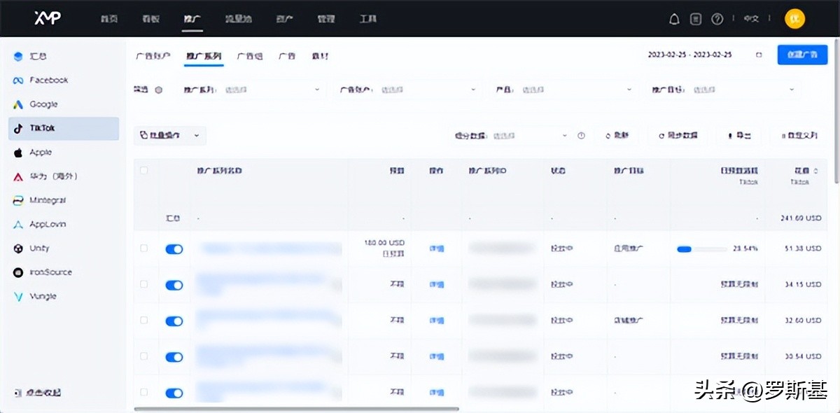The height and width of the screenshot is (413, 840).
Task: Expand the 批量操作 batch operations dropdown
Action: coord(168,135)
